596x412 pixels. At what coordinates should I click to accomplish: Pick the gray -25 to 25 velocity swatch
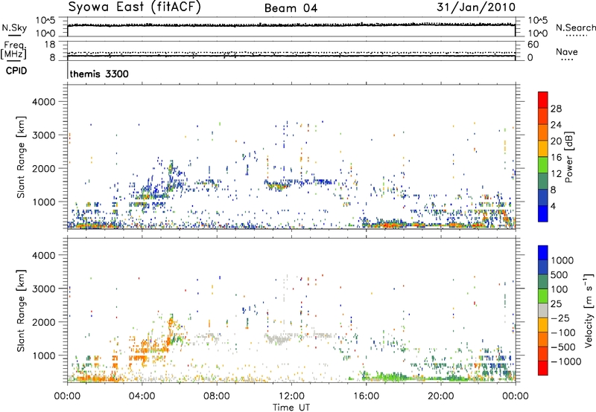point(543,310)
